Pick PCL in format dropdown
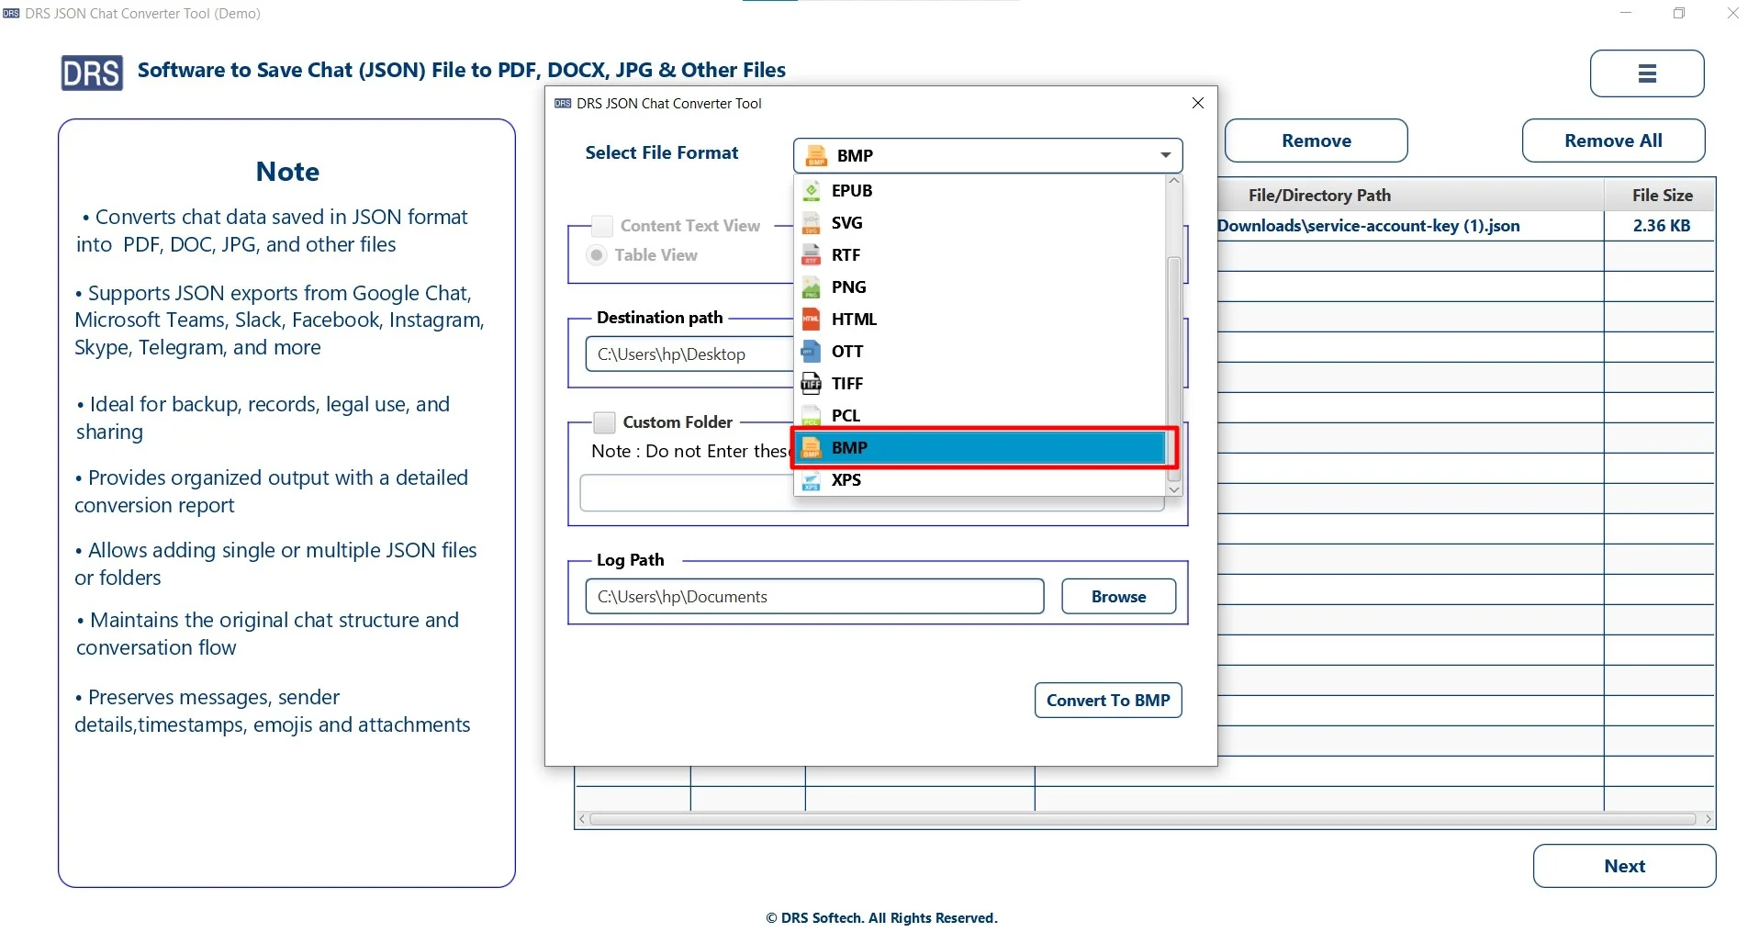Screen dimensions: 1759x932 (x=980, y=416)
